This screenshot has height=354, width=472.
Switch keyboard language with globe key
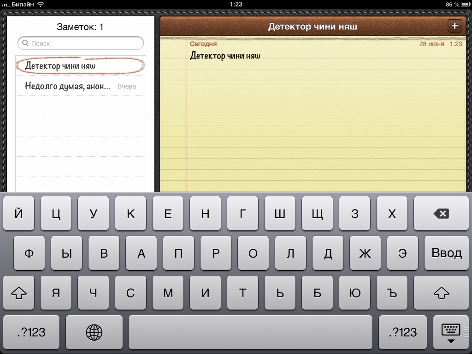pyautogui.click(x=94, y=332)
